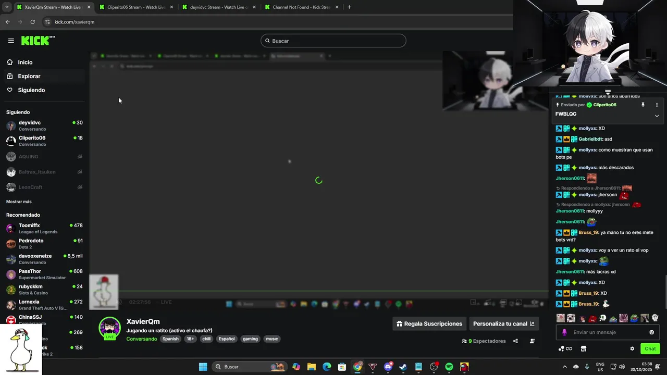Open Siguiendo in sidebar
Screen dimensions: 667x375
coord(43,90)
